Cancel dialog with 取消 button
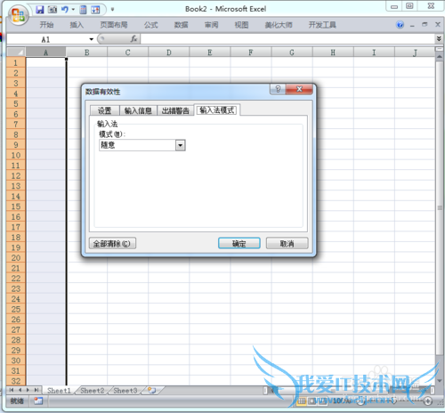Viewport: 445px width, 413px height. tap(287, 244)
